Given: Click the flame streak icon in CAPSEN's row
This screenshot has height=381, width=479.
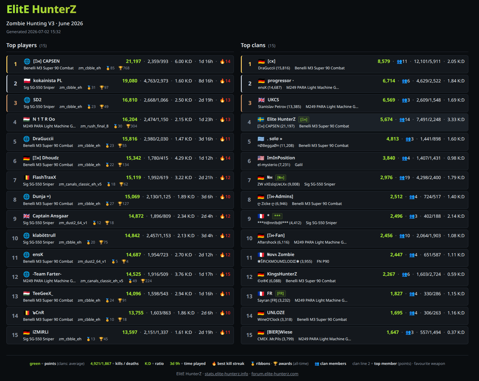Looking at the screenshot, I should click(x=222, y=61).
